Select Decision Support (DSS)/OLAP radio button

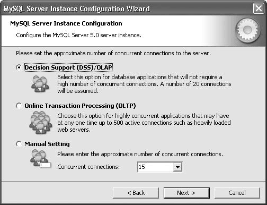[x=19, y=67]
